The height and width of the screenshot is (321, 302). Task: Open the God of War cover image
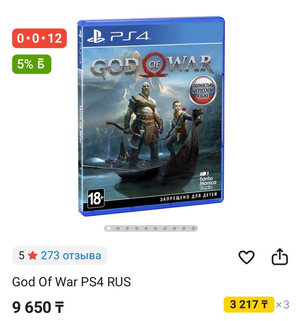(151, 116)
